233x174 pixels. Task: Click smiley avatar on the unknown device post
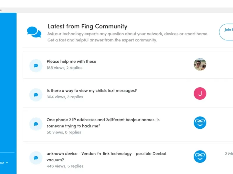[200, 157]
